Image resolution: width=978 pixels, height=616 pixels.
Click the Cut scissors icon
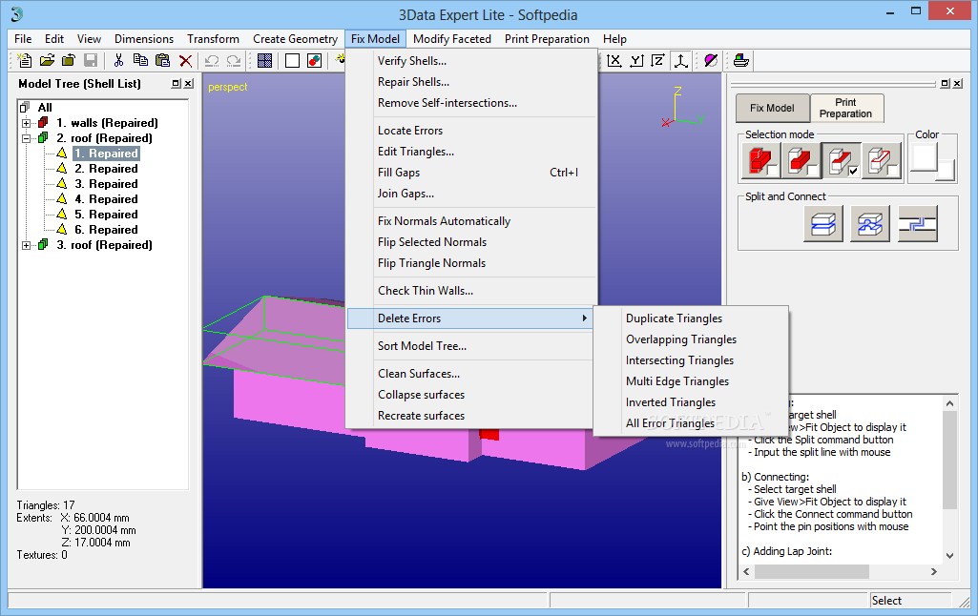click(x=118, y=60)
